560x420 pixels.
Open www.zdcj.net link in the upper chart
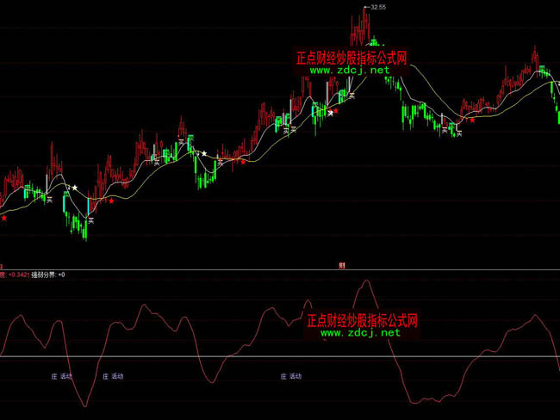coord(350,71)
